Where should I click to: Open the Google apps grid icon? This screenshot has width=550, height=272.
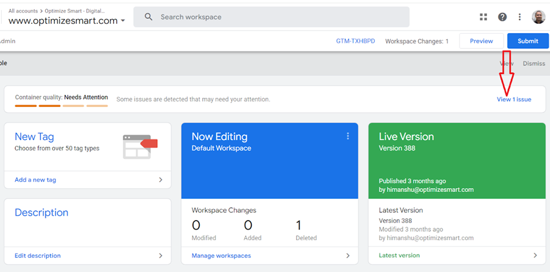tap(483, 17)
